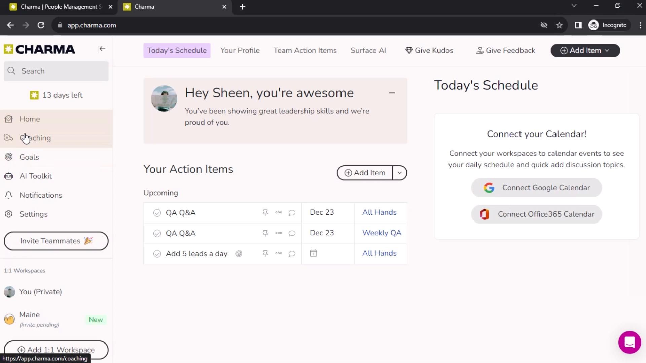Switch to Your Profile tab

coord(240,51)
